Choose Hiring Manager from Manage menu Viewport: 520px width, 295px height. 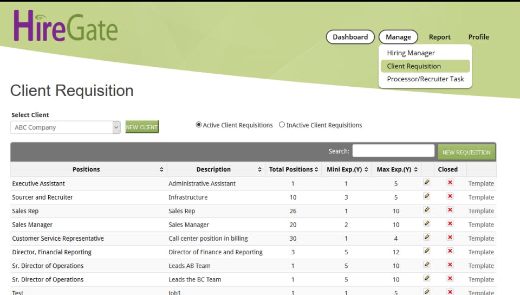tap(411, 53)
